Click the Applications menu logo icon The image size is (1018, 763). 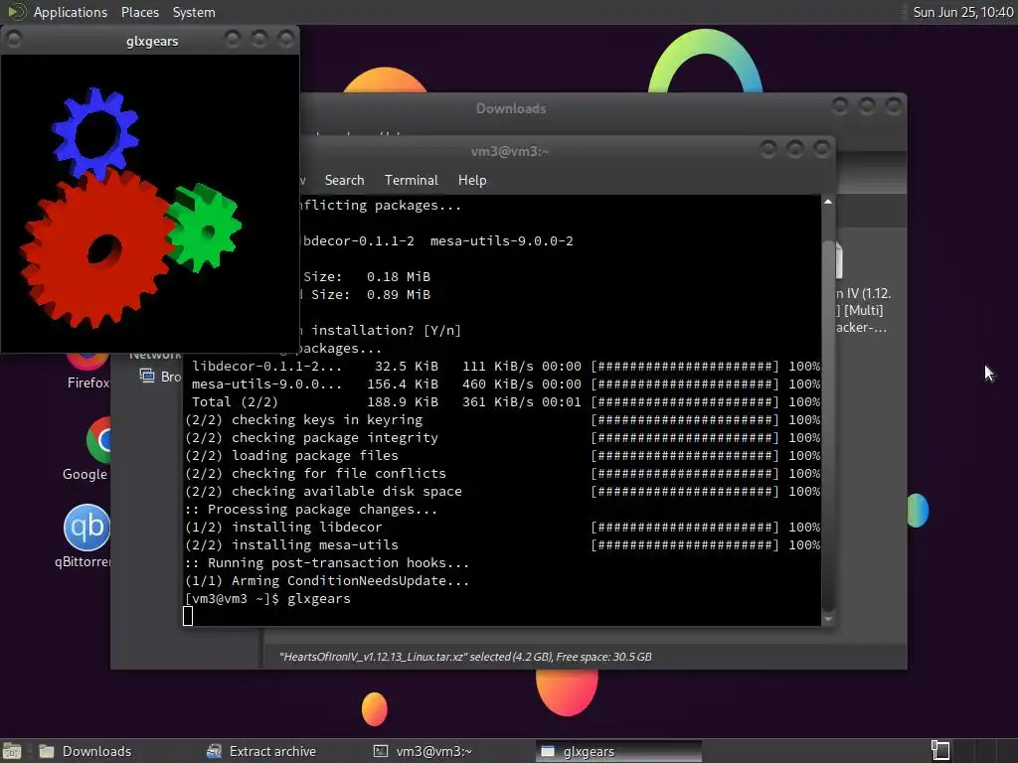[x=16, y=12]
